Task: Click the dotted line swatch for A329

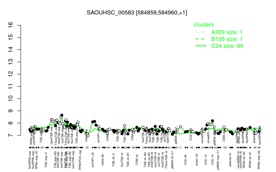Action: pos(201,32)
